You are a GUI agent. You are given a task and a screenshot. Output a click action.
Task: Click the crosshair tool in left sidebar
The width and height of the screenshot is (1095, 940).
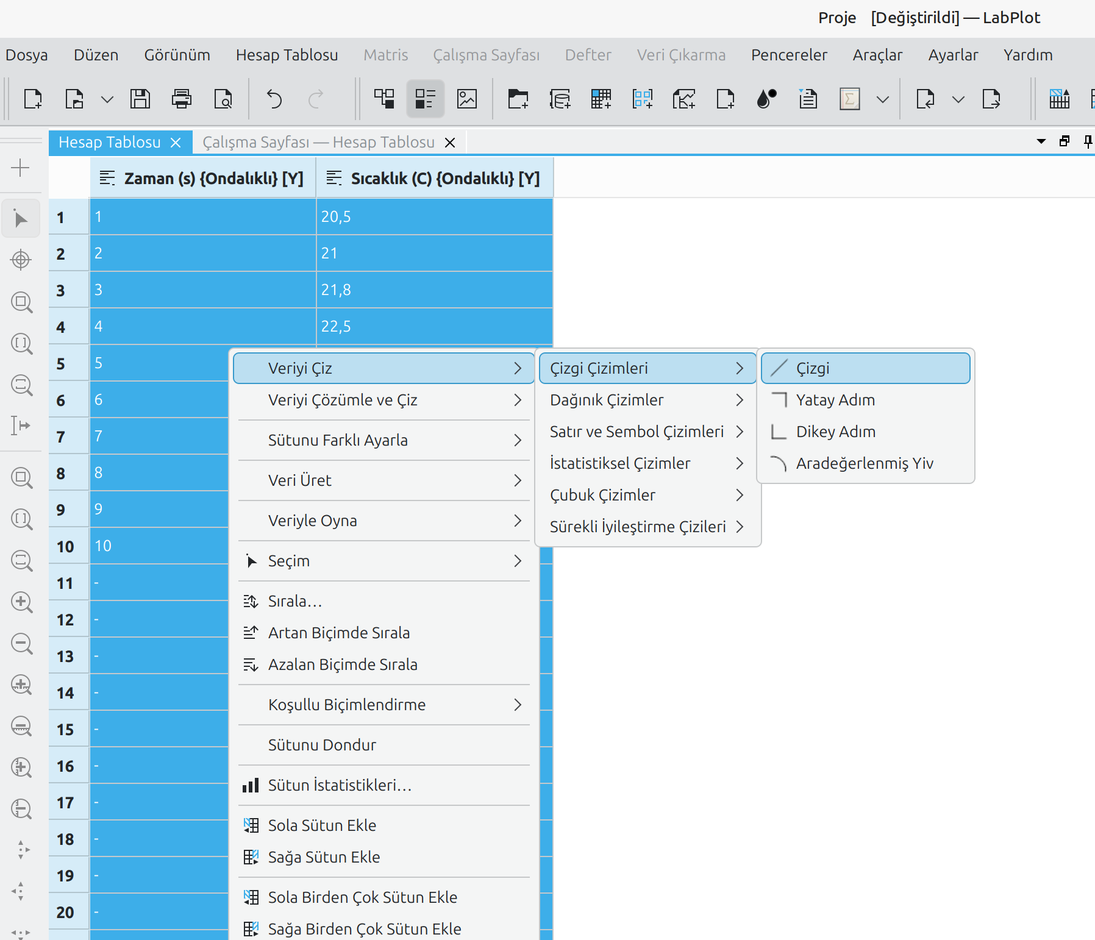click(x=21, y=260)
